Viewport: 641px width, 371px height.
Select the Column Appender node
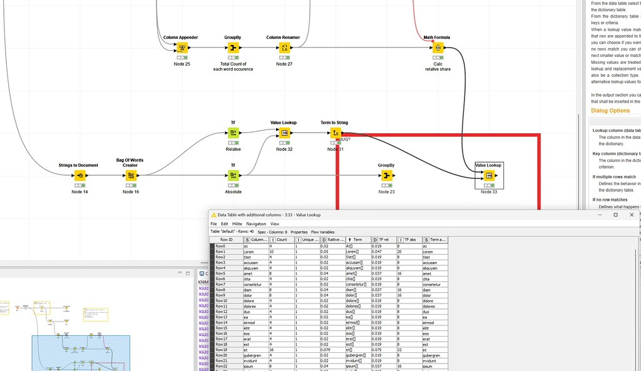[x=181, y=47]
